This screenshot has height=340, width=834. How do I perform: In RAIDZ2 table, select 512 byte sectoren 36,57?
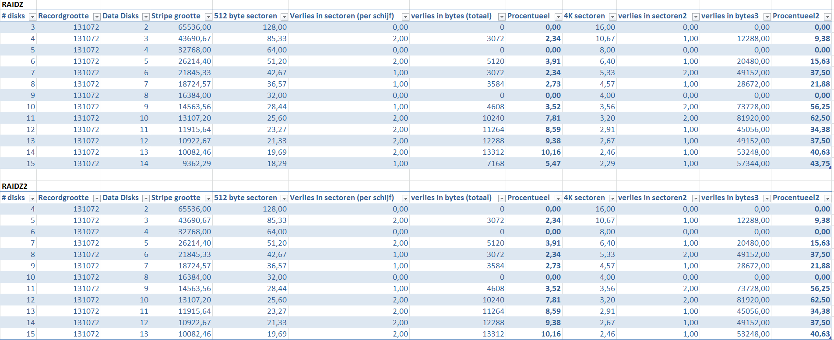250,266
